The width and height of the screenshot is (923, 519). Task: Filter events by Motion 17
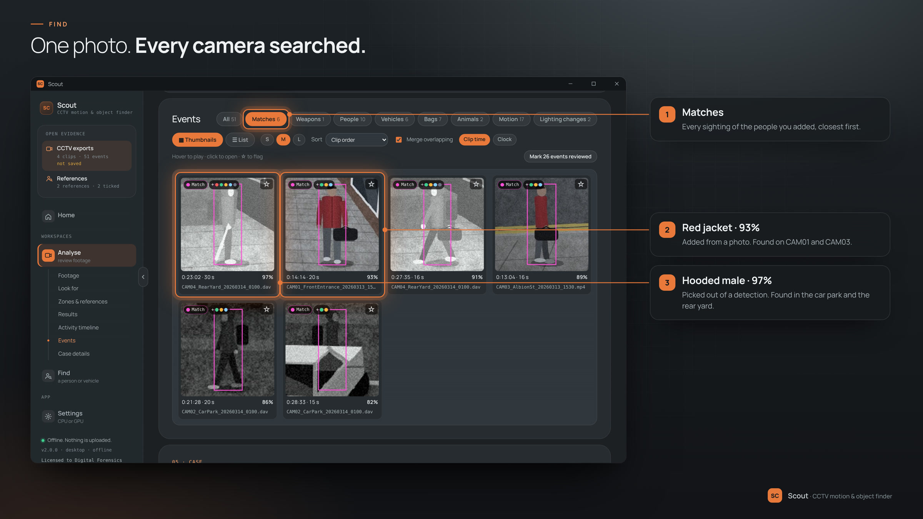[x=511, y=119]
